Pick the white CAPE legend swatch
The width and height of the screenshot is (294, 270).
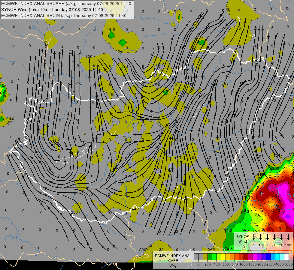(287, 256)
